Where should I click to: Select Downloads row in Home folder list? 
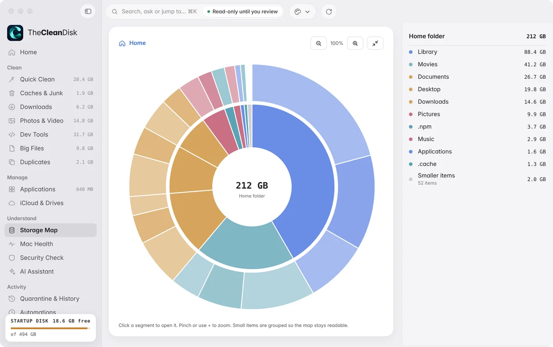click(x=477, y=102)
